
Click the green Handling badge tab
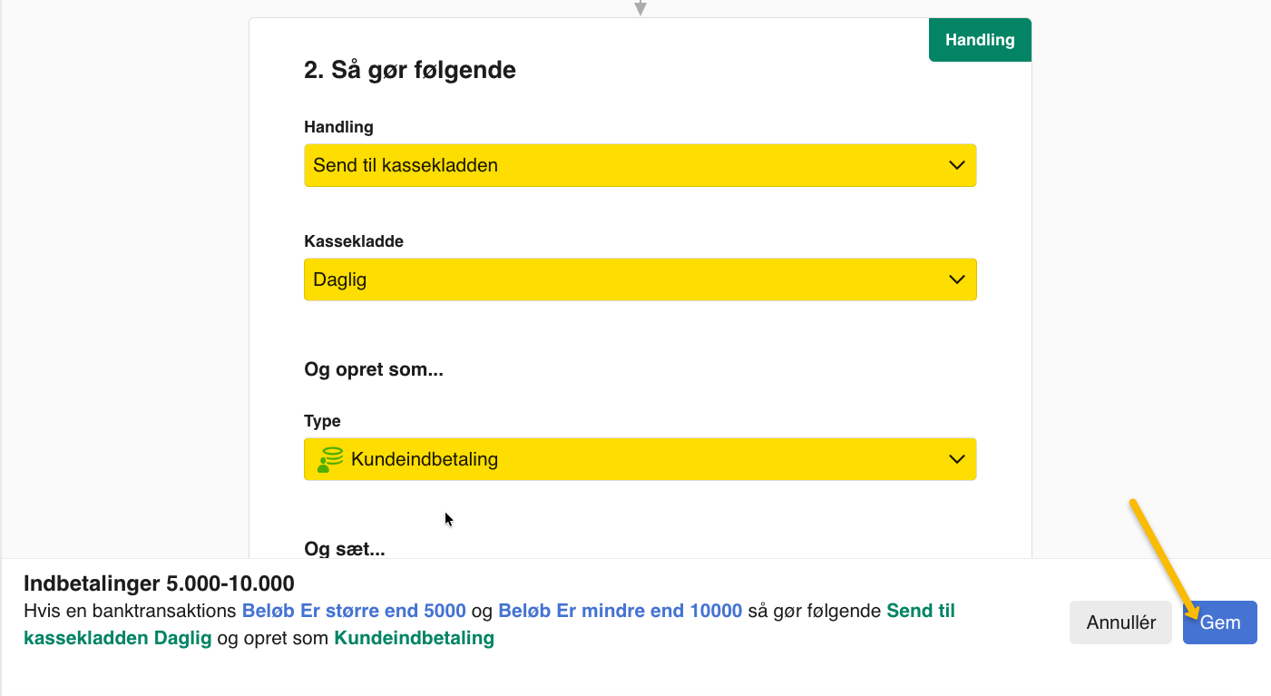[x=980, y=40]
